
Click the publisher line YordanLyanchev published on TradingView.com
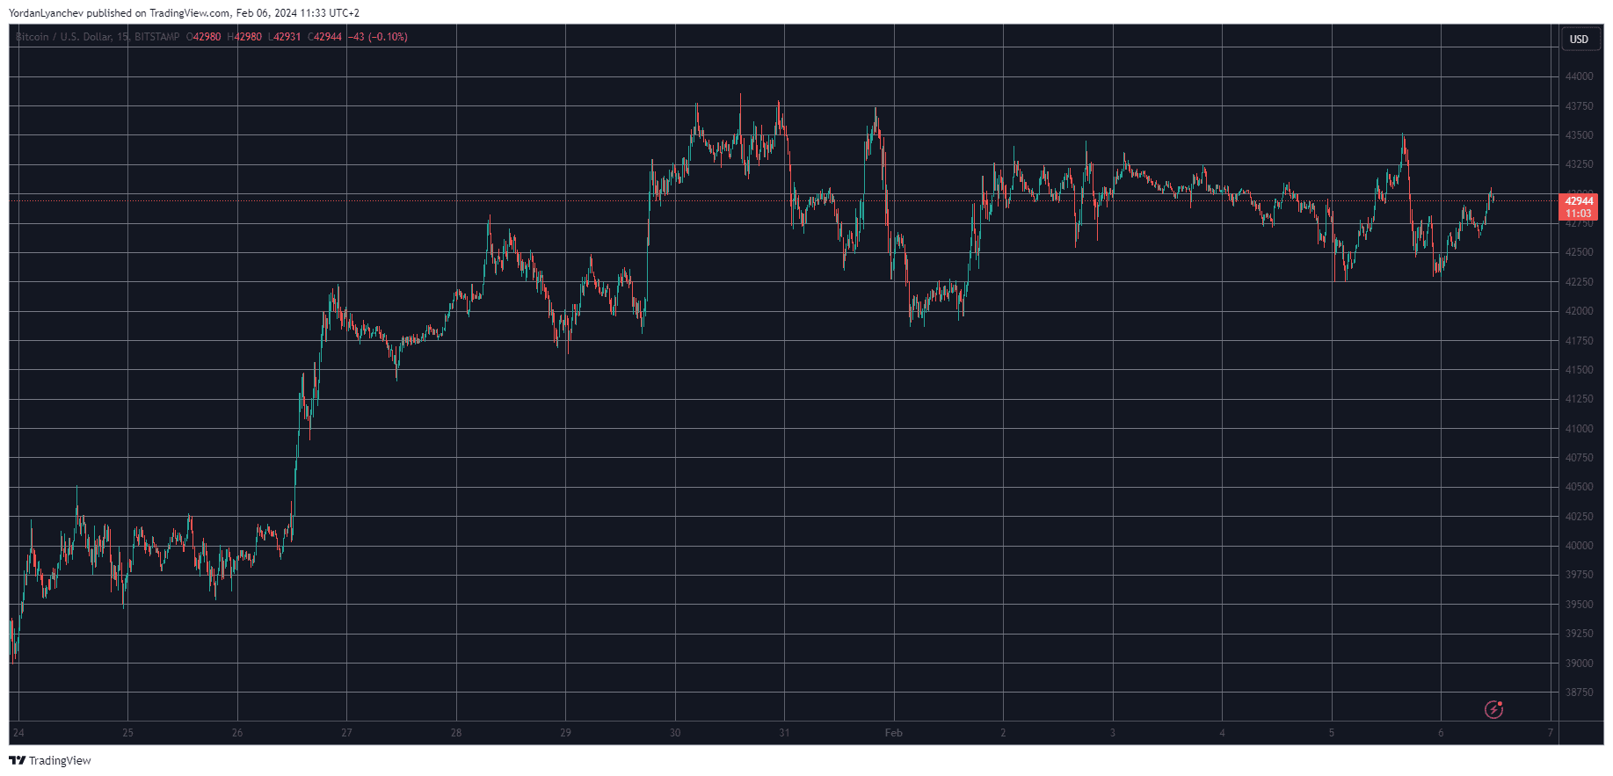[120, 13]
